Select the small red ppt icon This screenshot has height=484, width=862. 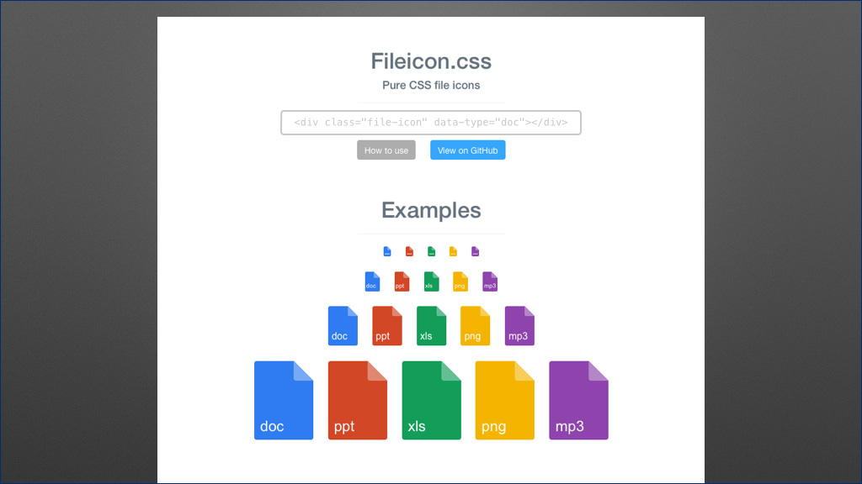[x=402, y=281]
